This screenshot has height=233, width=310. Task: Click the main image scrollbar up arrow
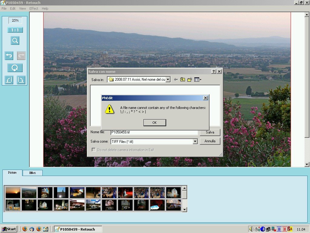(x=307, y=15)
